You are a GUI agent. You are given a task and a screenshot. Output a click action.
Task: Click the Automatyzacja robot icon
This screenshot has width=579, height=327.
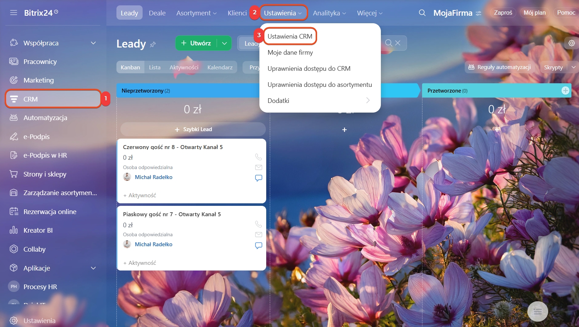point(14,118)
